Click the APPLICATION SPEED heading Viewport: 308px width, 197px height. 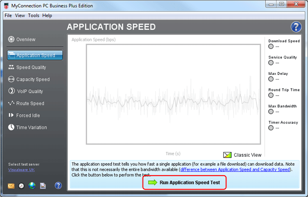point(111,27)
